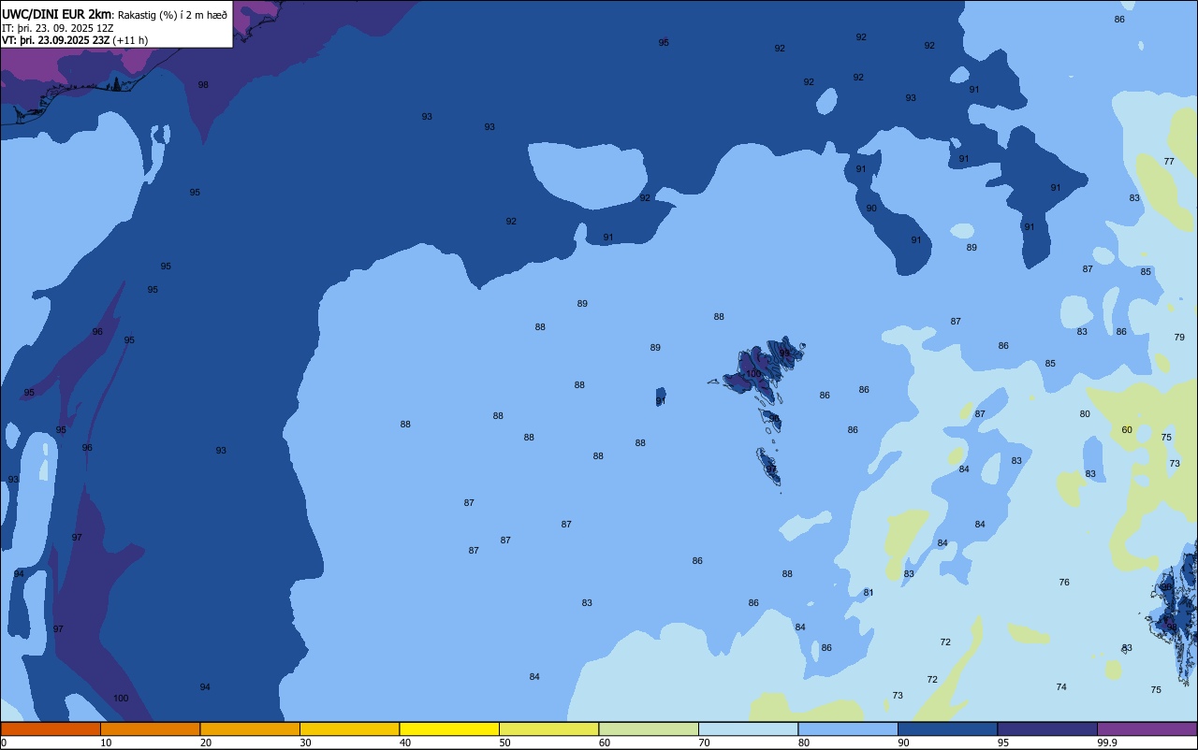This screenshot has width=1198, height=750.
Task: Click the 95–99.9 navy legend swatch
Action: [1047, 728]
